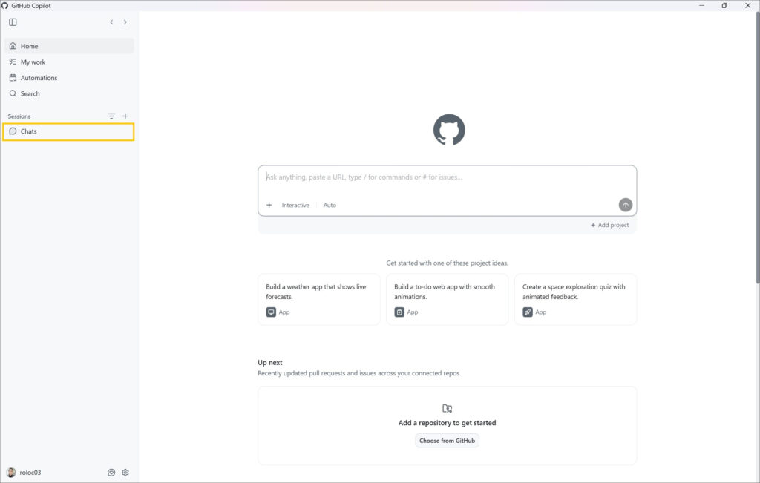Screen dimensions: 760x483
Task: Open Search in the sidebar
Action: coord(69,93)
